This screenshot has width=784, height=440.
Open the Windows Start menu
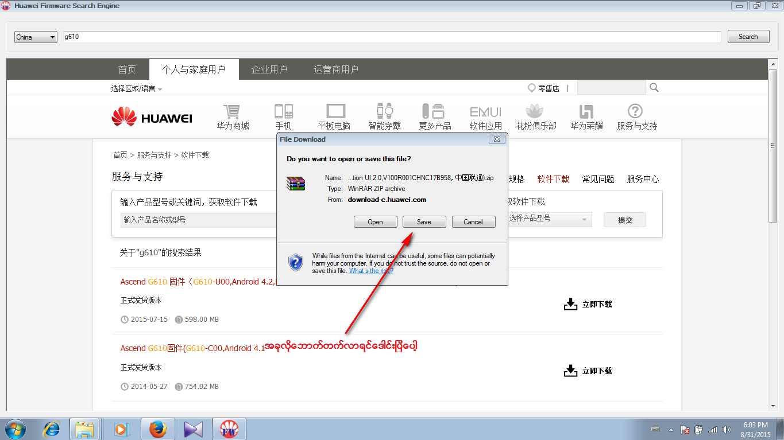tap(15, 429)
